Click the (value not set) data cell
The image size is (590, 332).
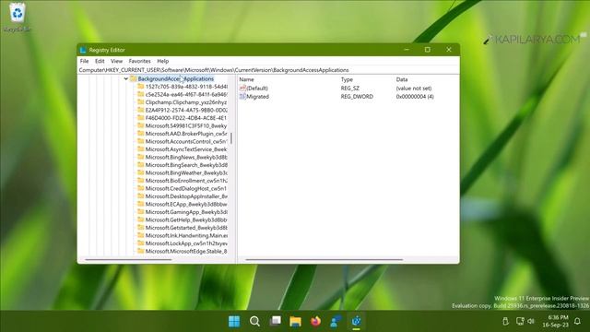(x=414, y=89)
